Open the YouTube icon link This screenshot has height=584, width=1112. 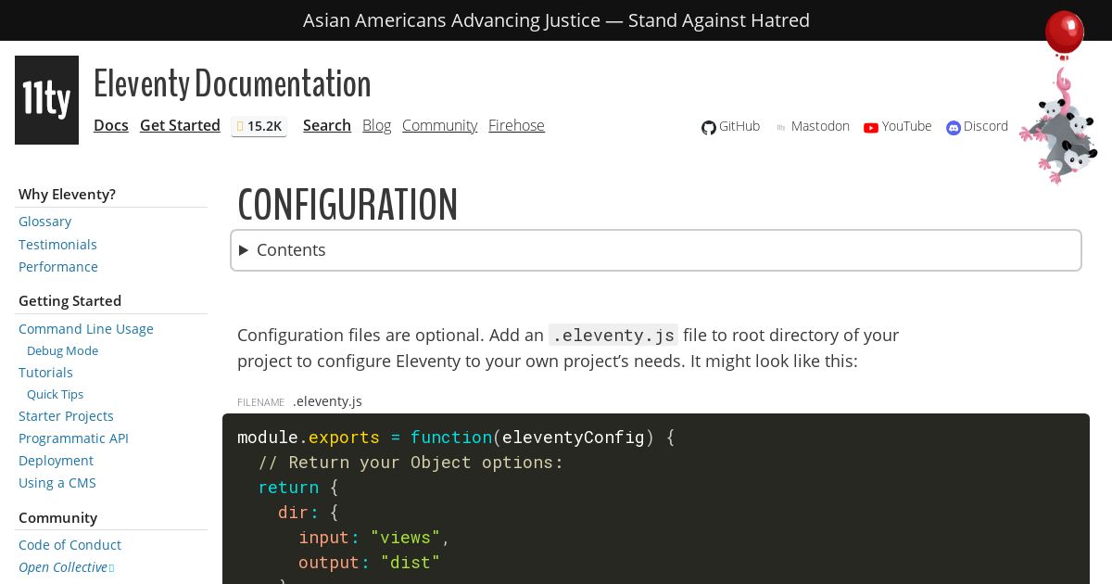pos(871,128)
